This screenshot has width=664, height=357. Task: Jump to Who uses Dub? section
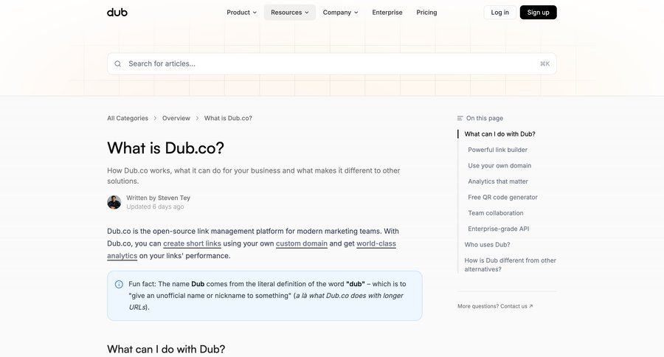coord(487,245)
